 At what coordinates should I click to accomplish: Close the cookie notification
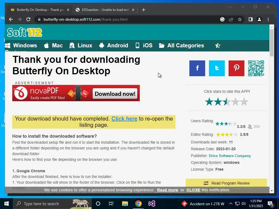click(193, 190)
